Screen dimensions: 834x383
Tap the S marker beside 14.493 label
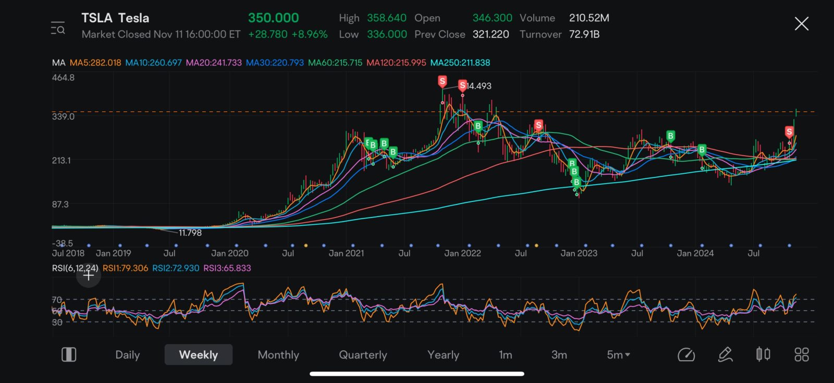tap(462, 86)
